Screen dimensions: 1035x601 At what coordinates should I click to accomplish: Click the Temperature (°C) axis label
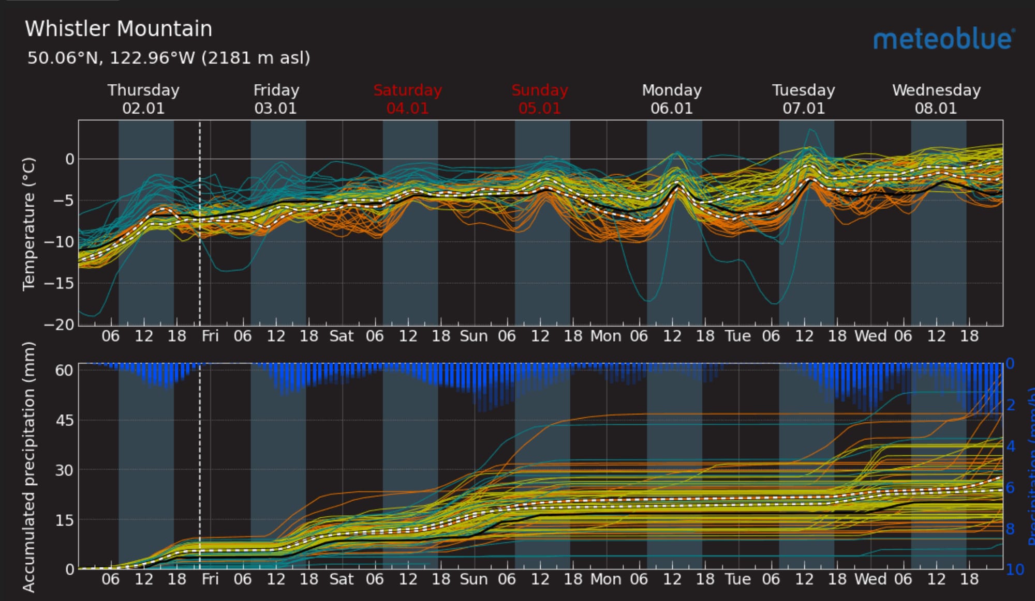(29, 224)
